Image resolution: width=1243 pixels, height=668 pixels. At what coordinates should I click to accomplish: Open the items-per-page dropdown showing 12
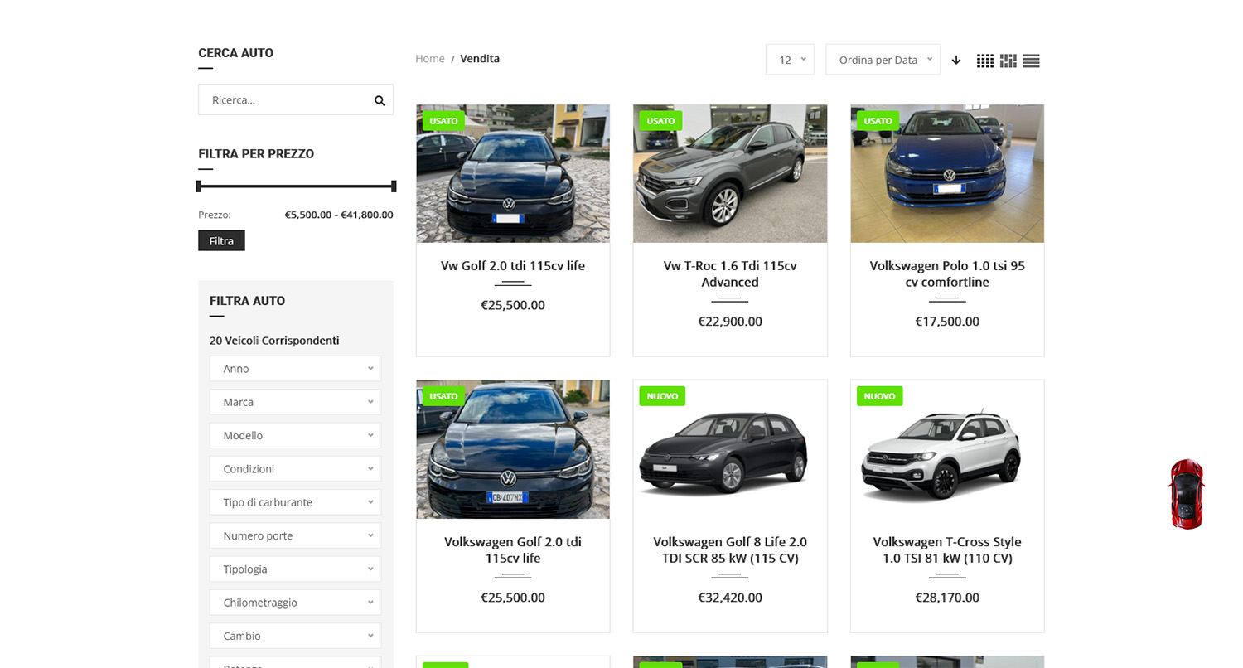coord(790,60)
